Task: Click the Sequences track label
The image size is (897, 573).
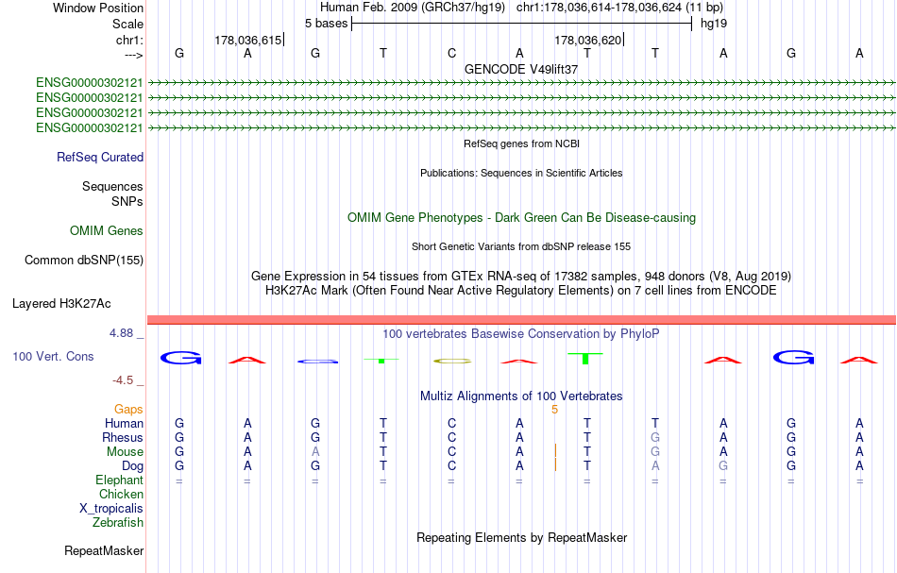Action: tap(112, 186)
